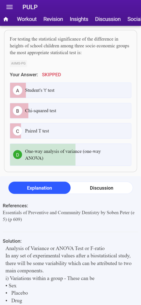Open the Social tab
Screen dimensions: 141x305
134,19
